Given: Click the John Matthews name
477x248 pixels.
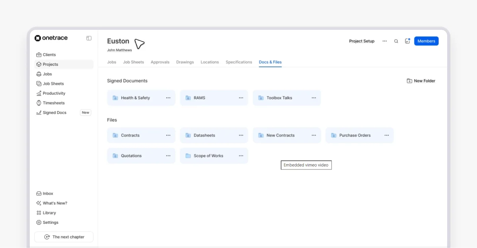Looking at the screenshot, I should (x=119, y=50).
